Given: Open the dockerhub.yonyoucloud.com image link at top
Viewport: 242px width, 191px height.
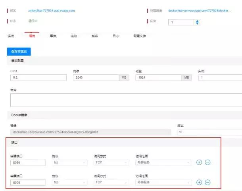Looking at the screenshot, I should coord(200,11).
